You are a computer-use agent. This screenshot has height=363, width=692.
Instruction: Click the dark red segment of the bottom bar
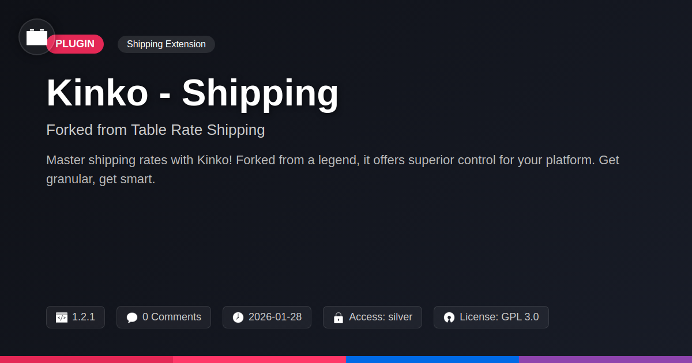(86, 359)
